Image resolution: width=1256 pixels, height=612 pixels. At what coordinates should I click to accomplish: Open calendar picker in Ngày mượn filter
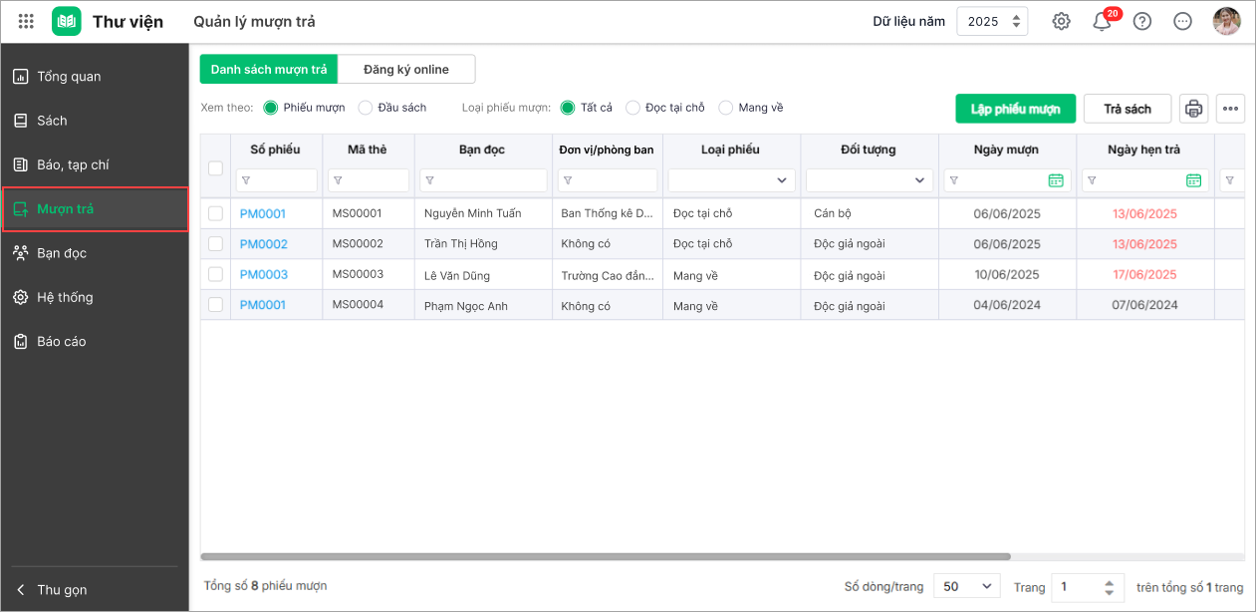tap(1056, 180)
